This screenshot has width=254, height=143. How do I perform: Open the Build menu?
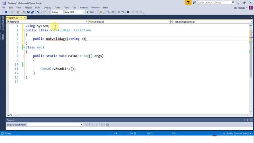point(38,8)
